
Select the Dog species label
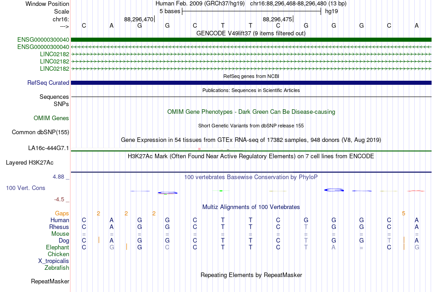pyautogui.click(x=64, y=241)
